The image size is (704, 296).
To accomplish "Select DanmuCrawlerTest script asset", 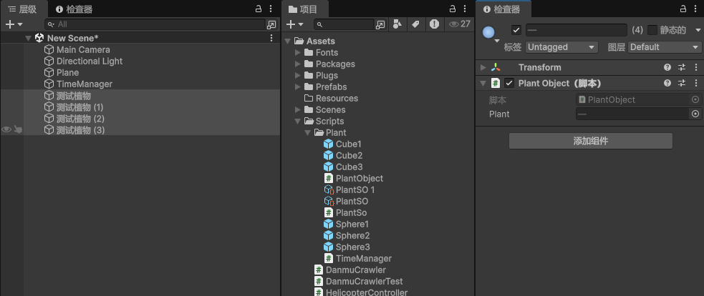I will pyautogui.click(x=358, y=281).
